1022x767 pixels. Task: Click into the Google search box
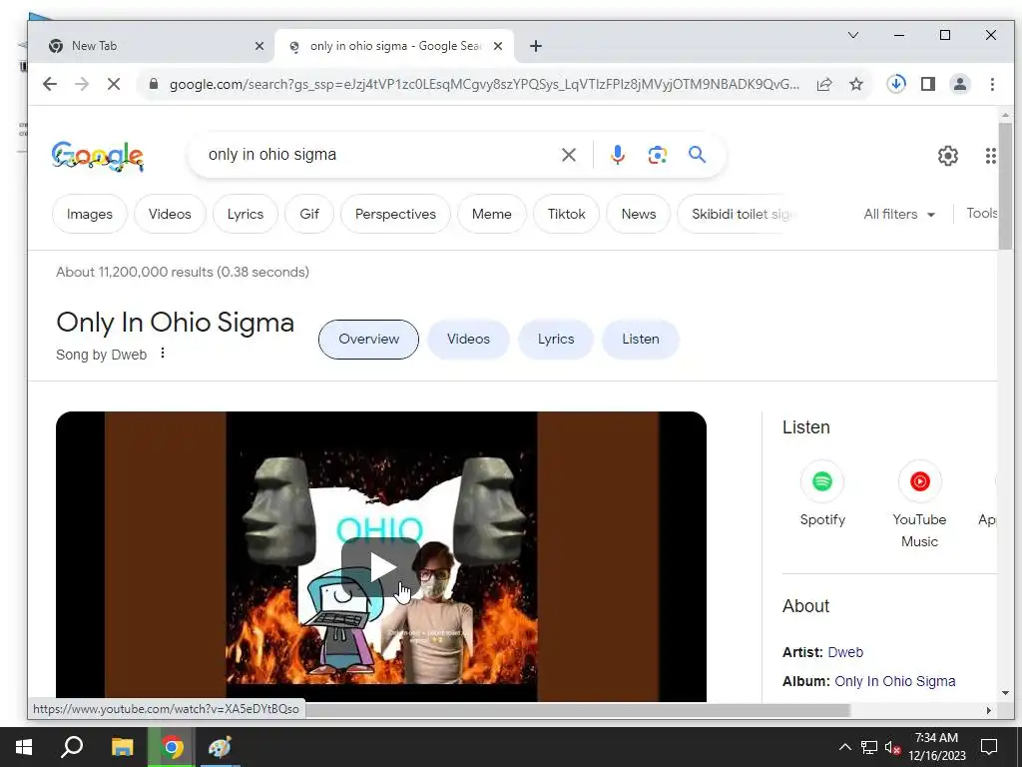(378, 155)
